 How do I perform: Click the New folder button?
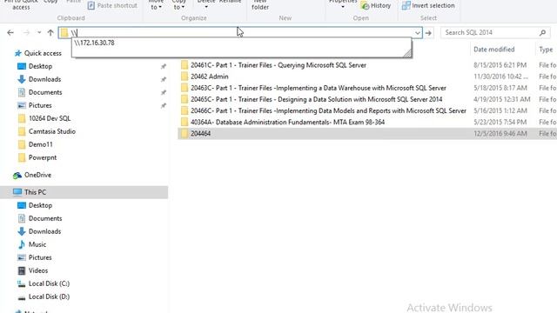[x=260, y=5]
